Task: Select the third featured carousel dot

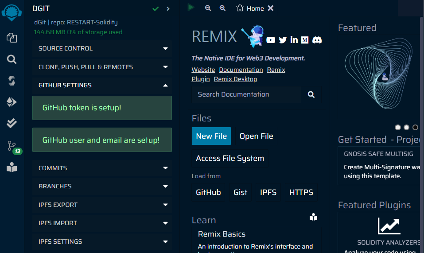Action: [x=415, y=127]
